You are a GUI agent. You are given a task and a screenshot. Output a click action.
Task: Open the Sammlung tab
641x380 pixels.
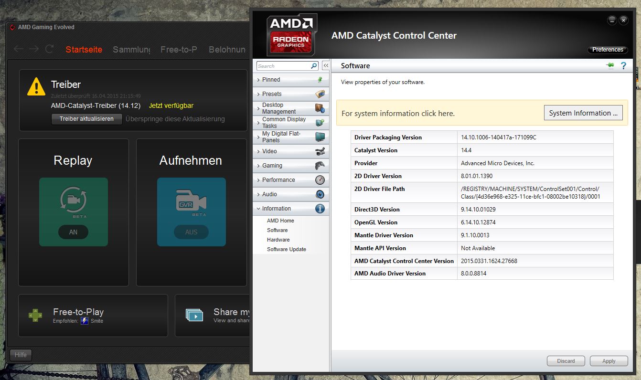(131, 50)
